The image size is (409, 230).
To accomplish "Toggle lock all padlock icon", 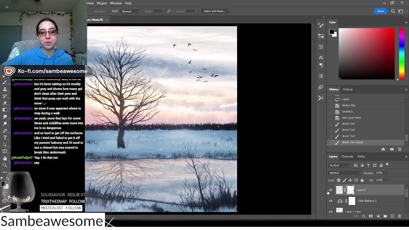I will [362, 180].
